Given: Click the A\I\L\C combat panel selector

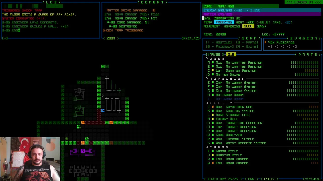Looking at the screenshot, I should pyautogui.click(x=191, y=38).
